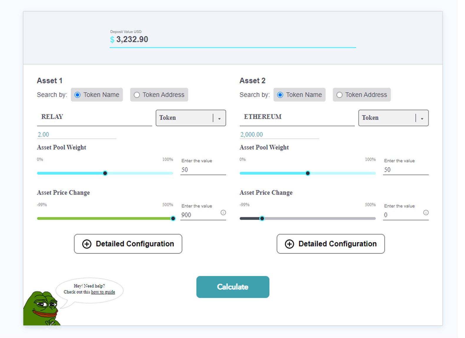Expand Detailed Configuration for Asset 1

(x=128, y=244)
